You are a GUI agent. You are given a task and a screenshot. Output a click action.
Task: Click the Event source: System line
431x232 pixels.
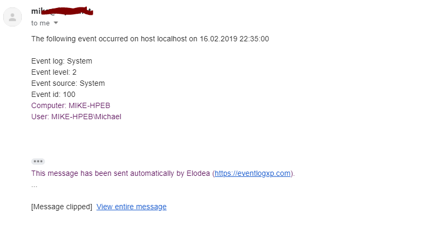coord(68,83)
